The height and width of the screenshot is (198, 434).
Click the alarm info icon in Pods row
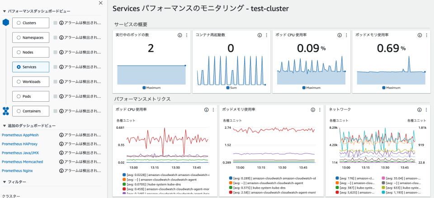(x=61, y=96)
